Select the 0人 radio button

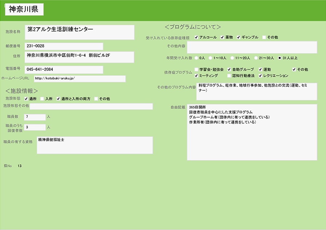197,58
